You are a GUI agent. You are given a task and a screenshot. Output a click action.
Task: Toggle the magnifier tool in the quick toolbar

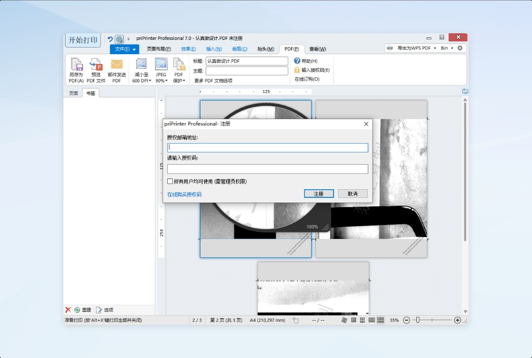[x=119, y=39]
